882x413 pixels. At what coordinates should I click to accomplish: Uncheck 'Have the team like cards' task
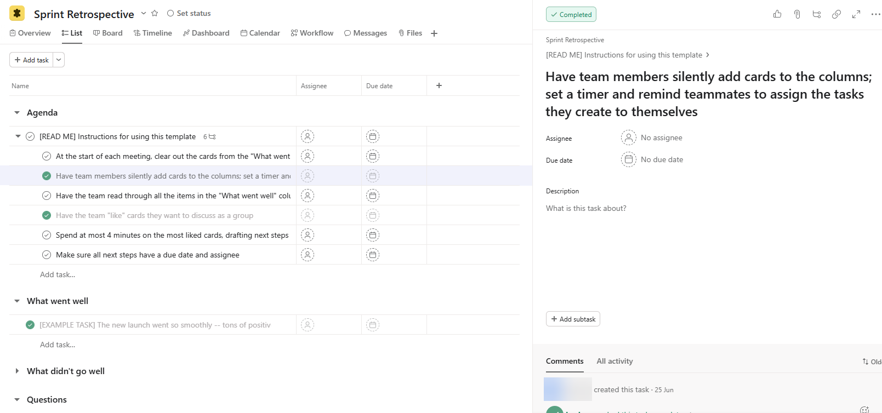[x=47, y=215]
